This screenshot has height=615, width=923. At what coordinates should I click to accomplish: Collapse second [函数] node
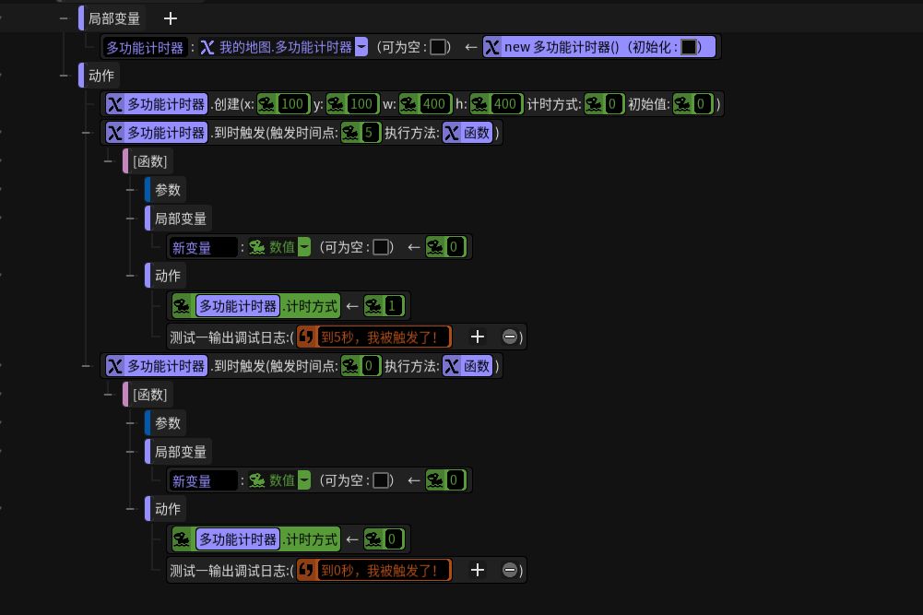[x=108, y=395]
